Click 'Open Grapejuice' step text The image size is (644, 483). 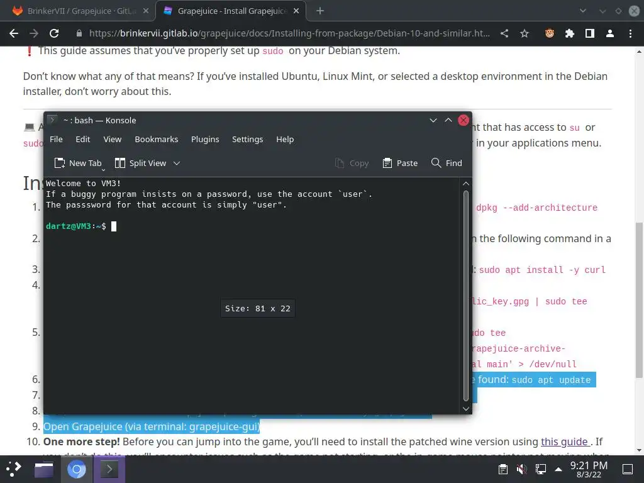pos(152,426)
